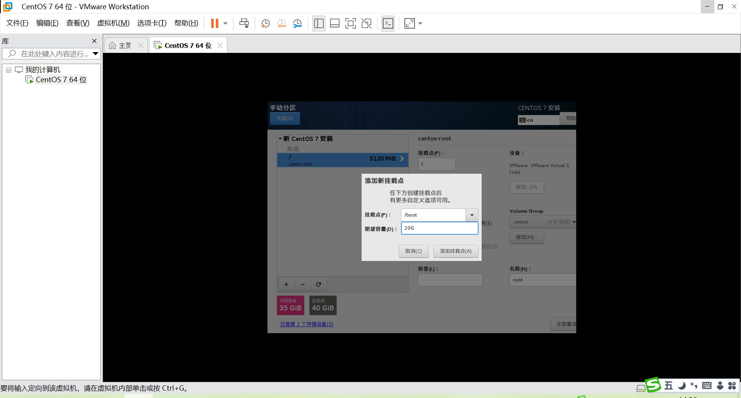Open the library search filter dropdown
The image size is (741, 398).
tap(95, 54)
